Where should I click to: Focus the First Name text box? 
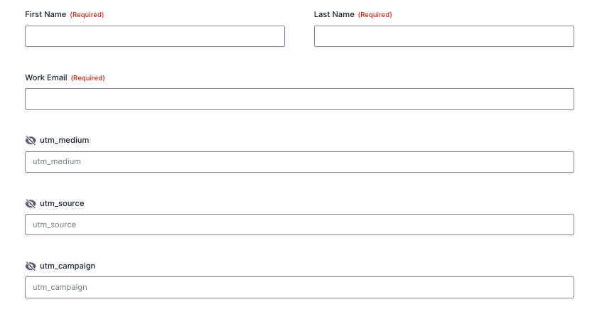point(155,36)
